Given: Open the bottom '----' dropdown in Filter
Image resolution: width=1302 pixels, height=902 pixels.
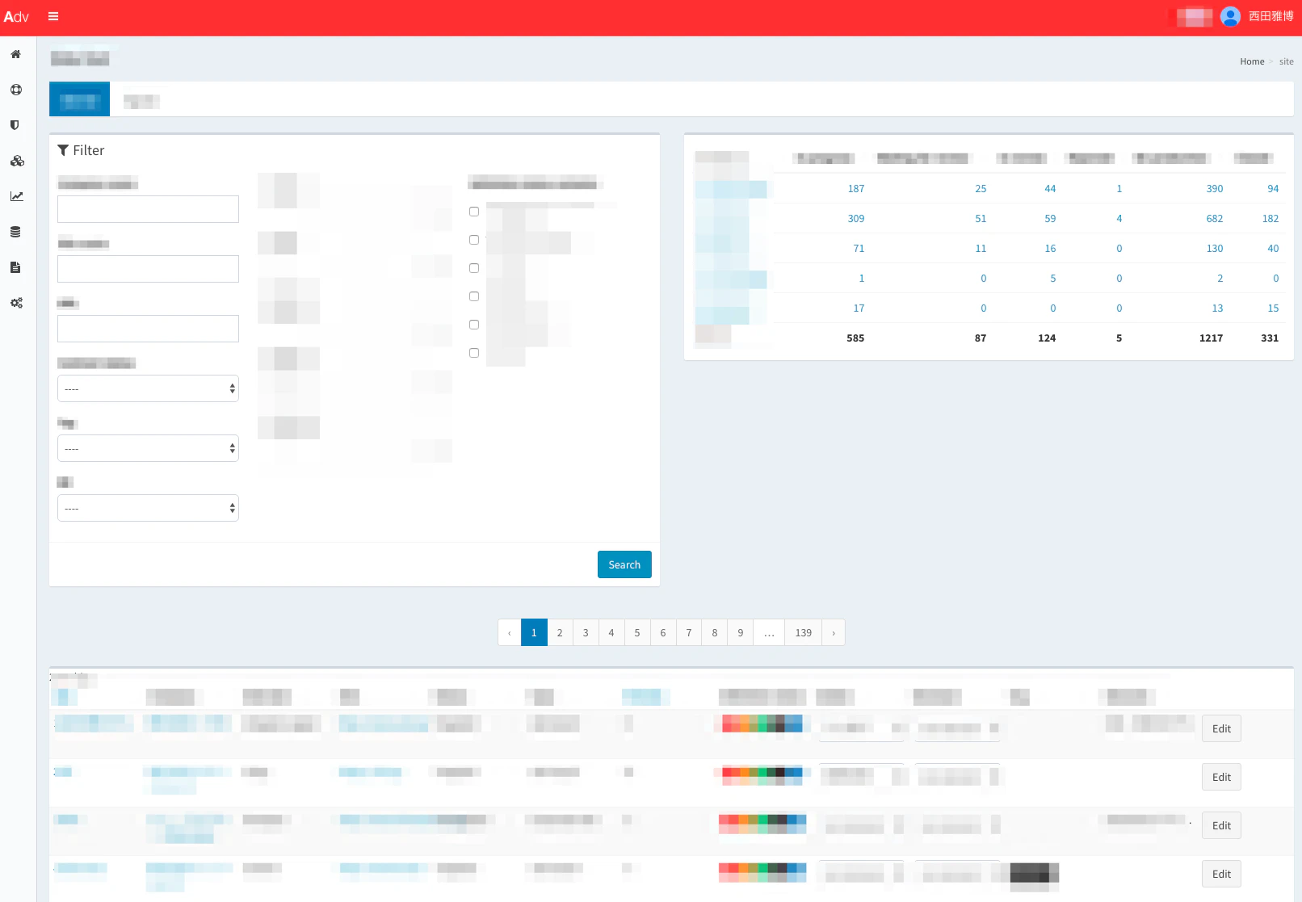Looking at the screenshot, I should [x=148, y=508].
